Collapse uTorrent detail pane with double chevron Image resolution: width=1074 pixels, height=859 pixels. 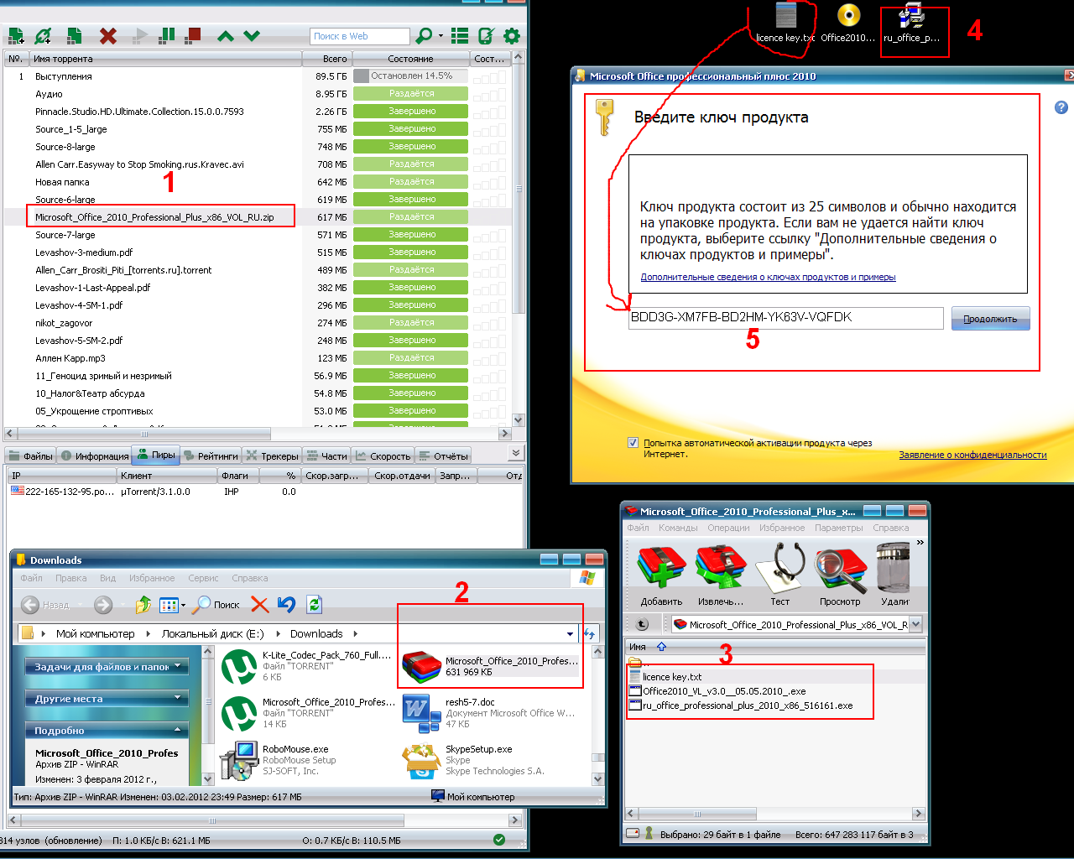(x=515, y=453)
